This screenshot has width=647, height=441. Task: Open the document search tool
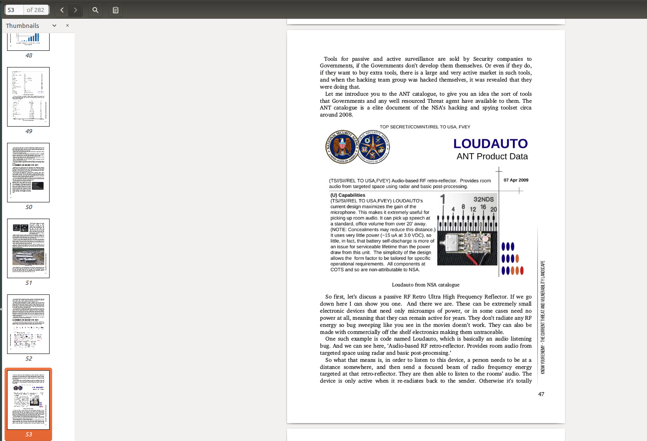[95, 10]
